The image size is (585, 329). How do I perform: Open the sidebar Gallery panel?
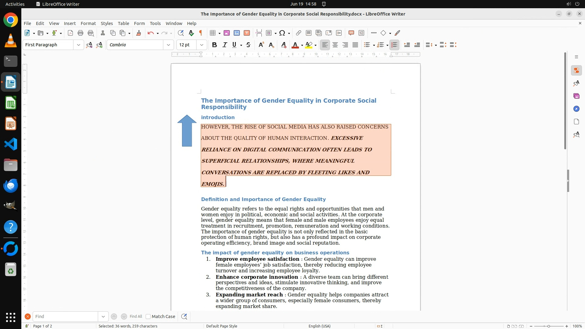point(576,96)
